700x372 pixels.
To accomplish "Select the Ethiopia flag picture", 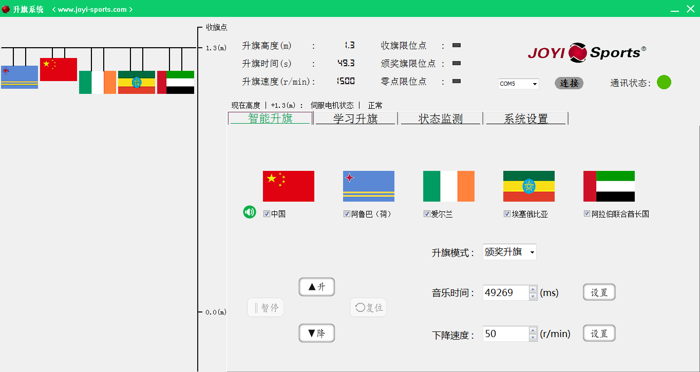I will [528, 186].
